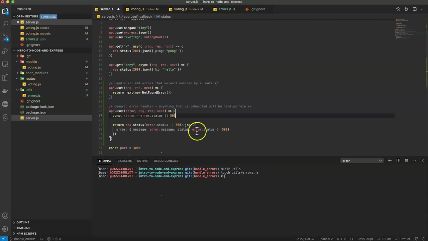Add a new terminal with plus icon
This screenshot has height=241, width=428.
(390, 161)
